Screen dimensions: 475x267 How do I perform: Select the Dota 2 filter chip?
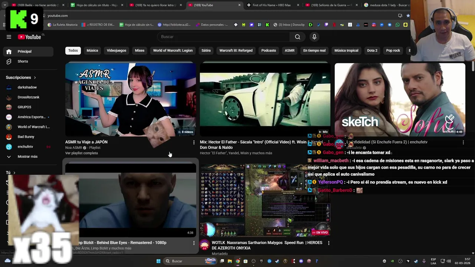coord(372,50)
